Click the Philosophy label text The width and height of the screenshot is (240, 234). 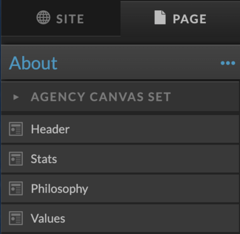pyautogui.click(x=59, y=189)
